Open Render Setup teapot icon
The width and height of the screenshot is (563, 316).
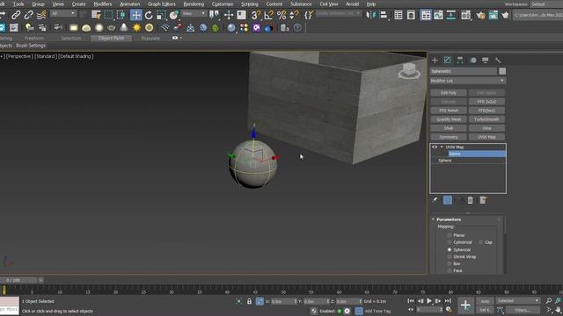(x=481, y=15)
